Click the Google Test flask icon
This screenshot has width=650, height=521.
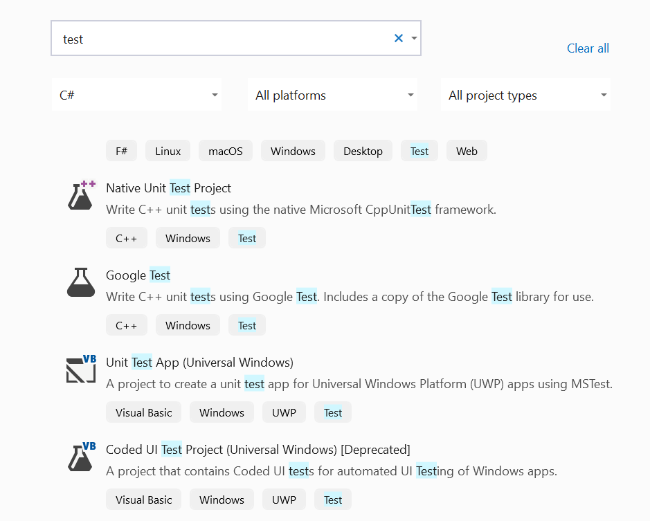[x=80, y=282]
